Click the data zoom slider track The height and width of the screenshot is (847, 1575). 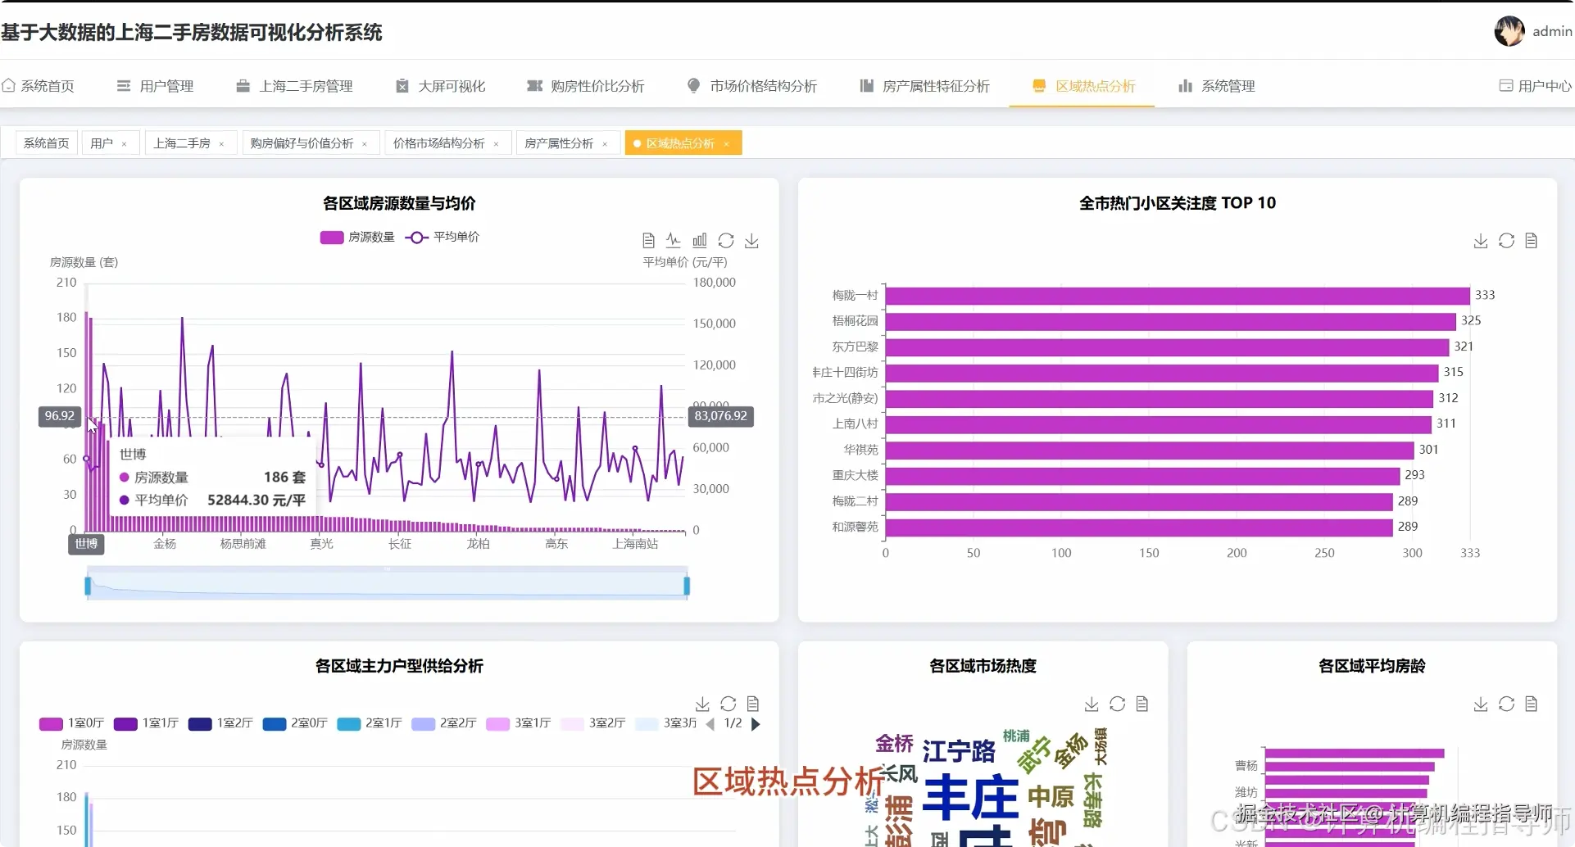point(387,586)
